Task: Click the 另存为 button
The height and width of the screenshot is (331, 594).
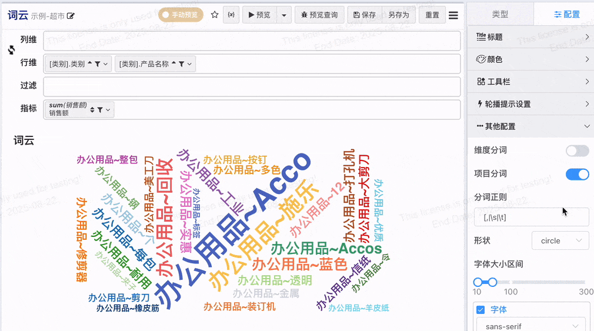Action: pyautogui.click(x=399, y=15)
